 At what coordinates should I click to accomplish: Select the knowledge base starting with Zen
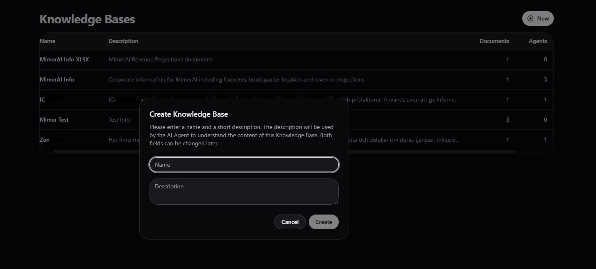[x=44, y=140]
